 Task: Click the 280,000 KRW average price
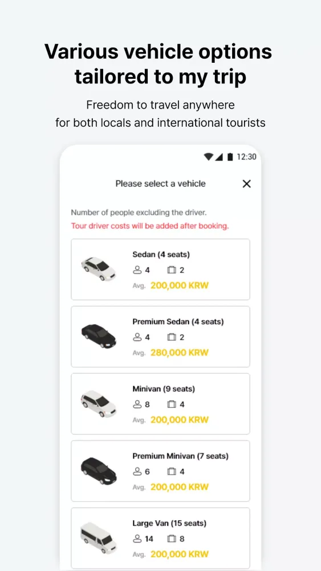180,352
